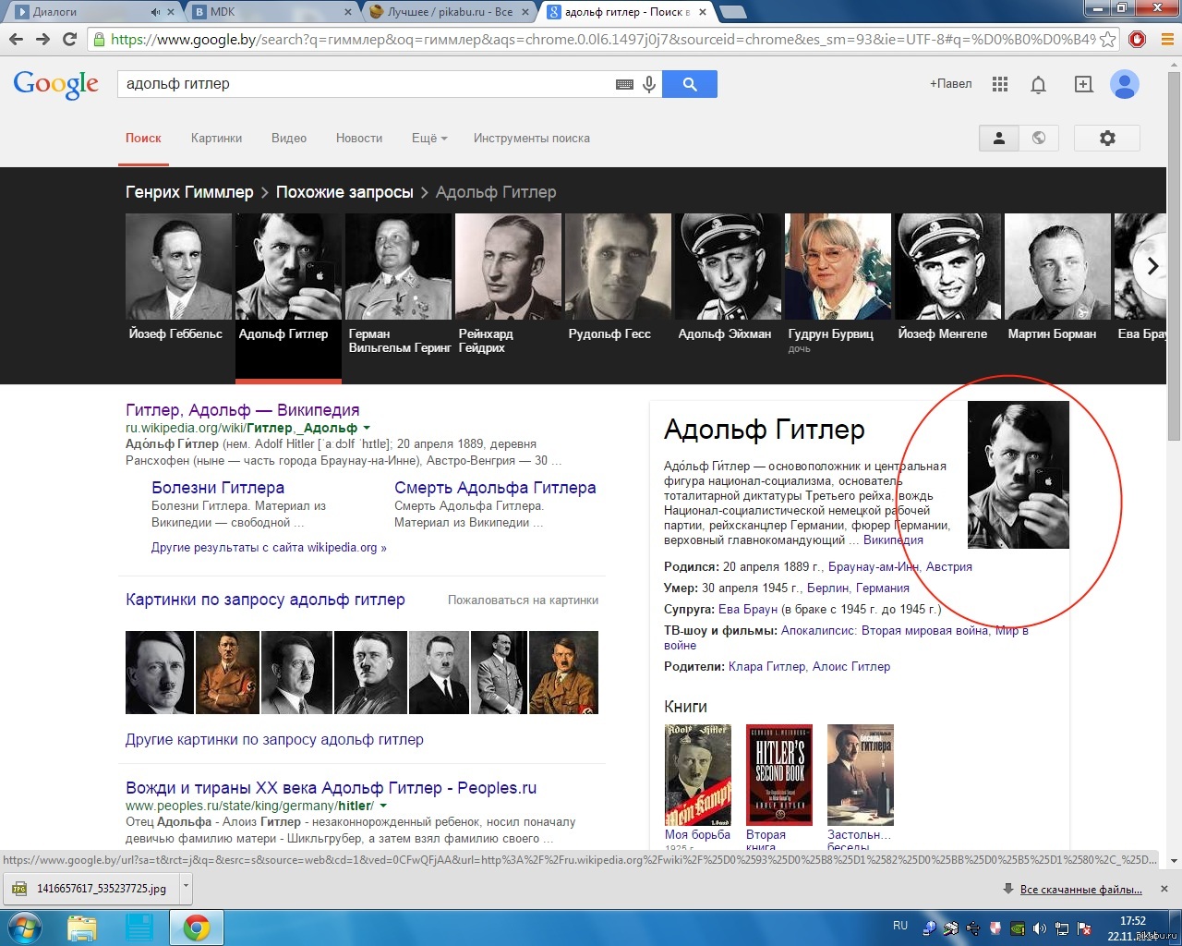Switch to global results view
The height and width of the screenshot is (946, 1182).
[1039, 138]
